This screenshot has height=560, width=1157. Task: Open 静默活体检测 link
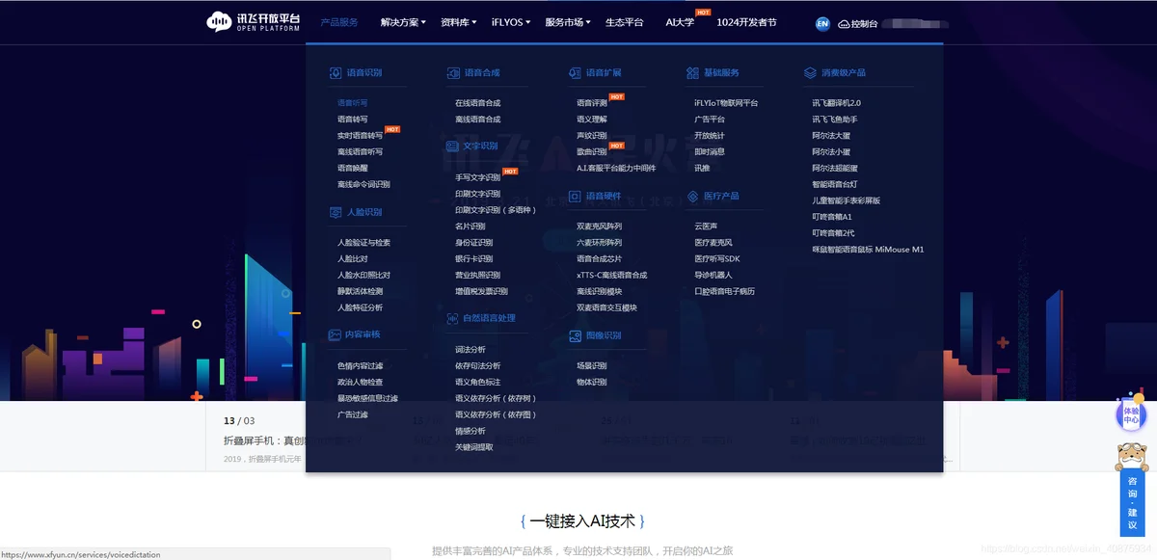click(360, 291)
